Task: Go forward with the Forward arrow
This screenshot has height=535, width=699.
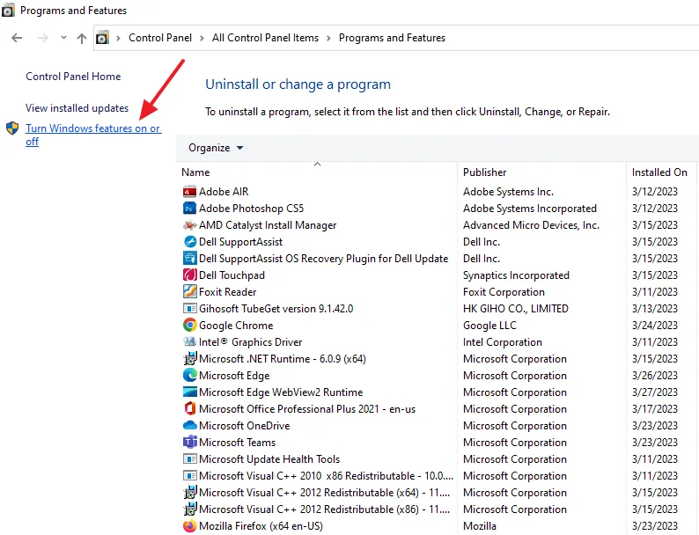Action: [43, 38]
